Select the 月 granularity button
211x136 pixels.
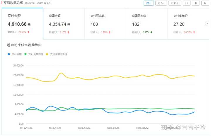[x=205, y=3]
